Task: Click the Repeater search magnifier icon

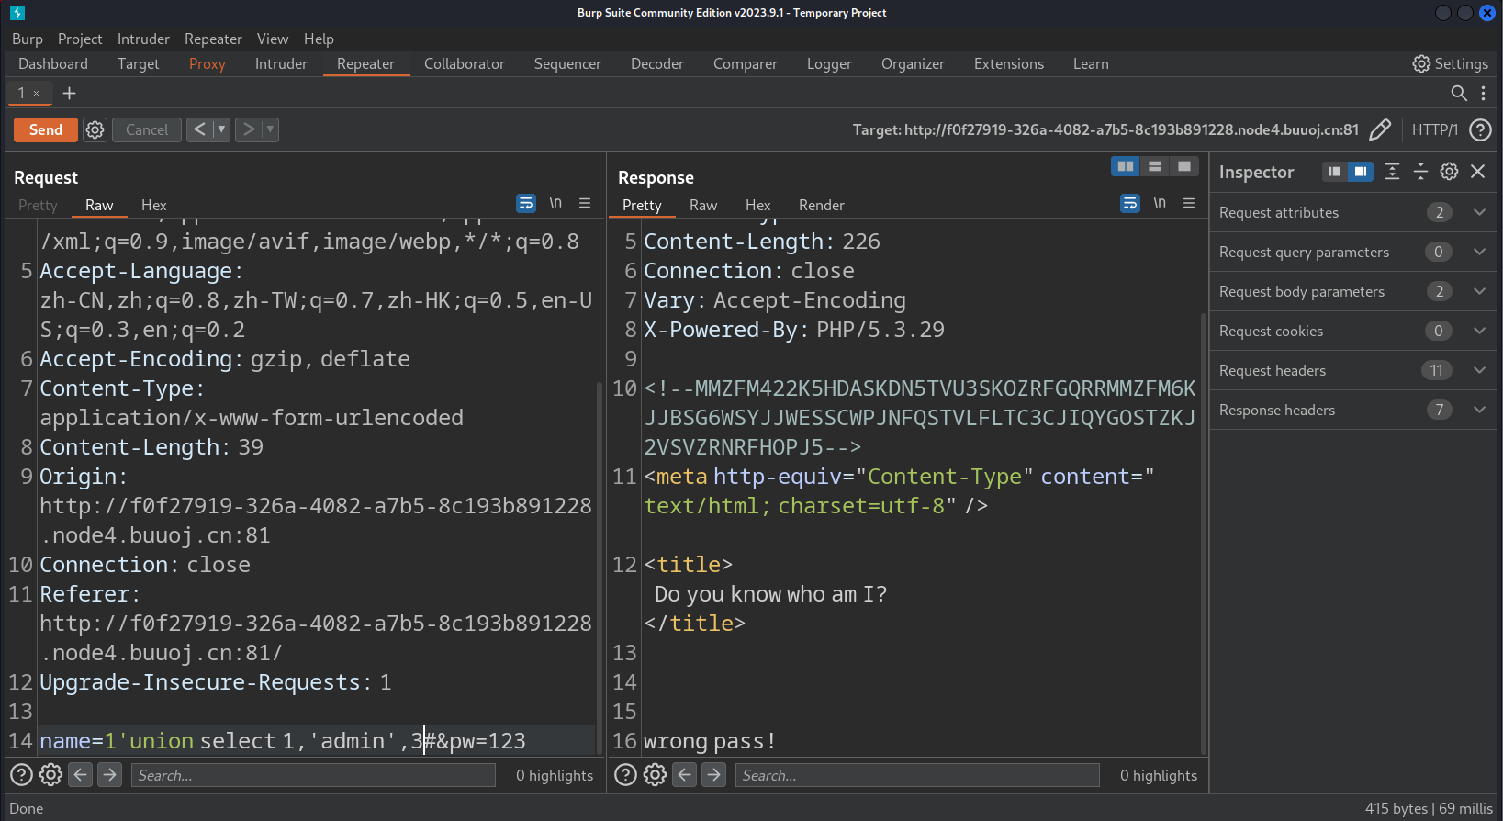Action: click(1458, 93)
